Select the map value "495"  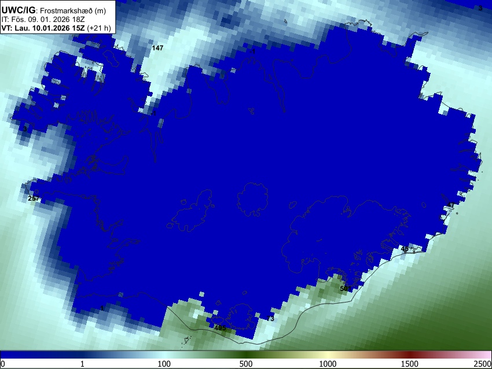[x=220, y=329]
